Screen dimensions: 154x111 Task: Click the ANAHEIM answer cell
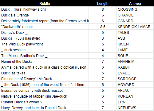pyautogui.click(x=135, y=62)
